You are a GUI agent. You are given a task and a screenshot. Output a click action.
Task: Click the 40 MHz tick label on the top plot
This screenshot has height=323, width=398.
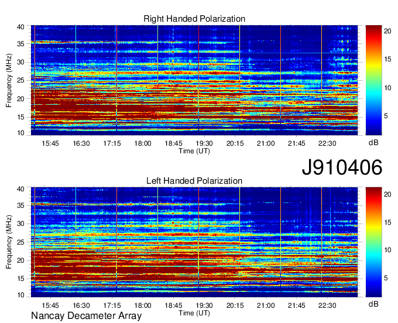tap(20, 27)
